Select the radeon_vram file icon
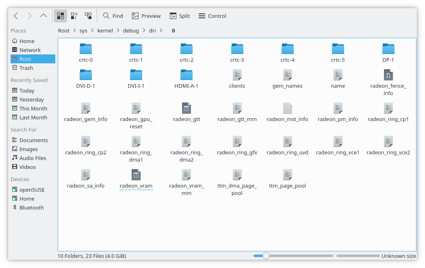The image size is (425, 268). 136,175
